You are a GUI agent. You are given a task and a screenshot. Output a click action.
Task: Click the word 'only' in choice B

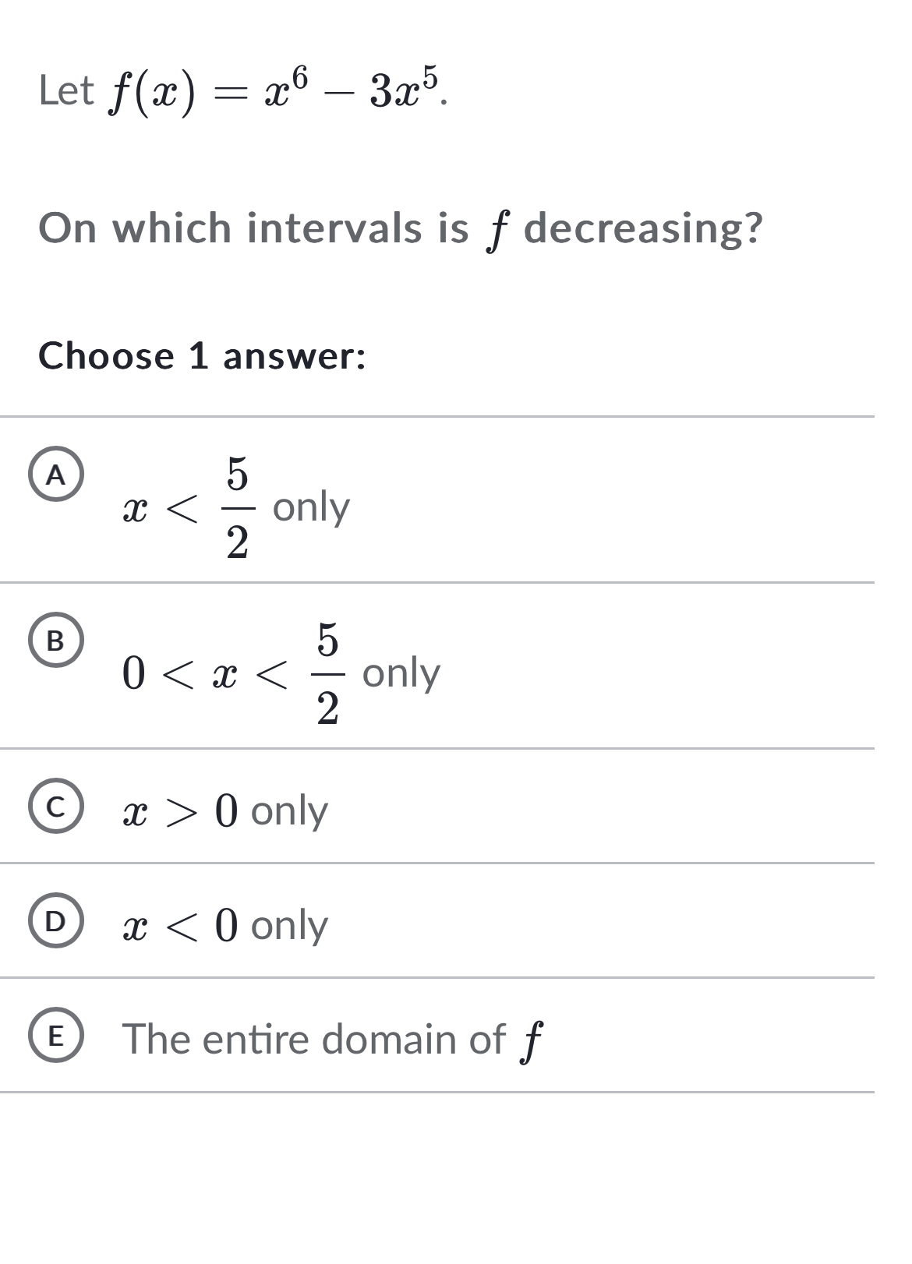tap(402, 675)
